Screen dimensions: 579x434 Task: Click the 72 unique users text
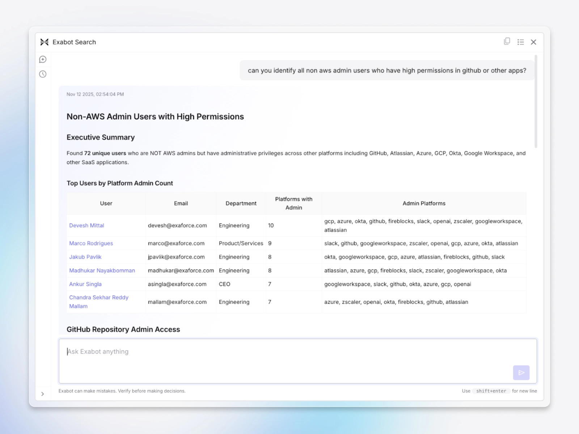[x=105, y=153]
